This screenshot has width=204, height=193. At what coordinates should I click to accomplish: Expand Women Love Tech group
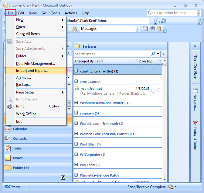point(76,134)
